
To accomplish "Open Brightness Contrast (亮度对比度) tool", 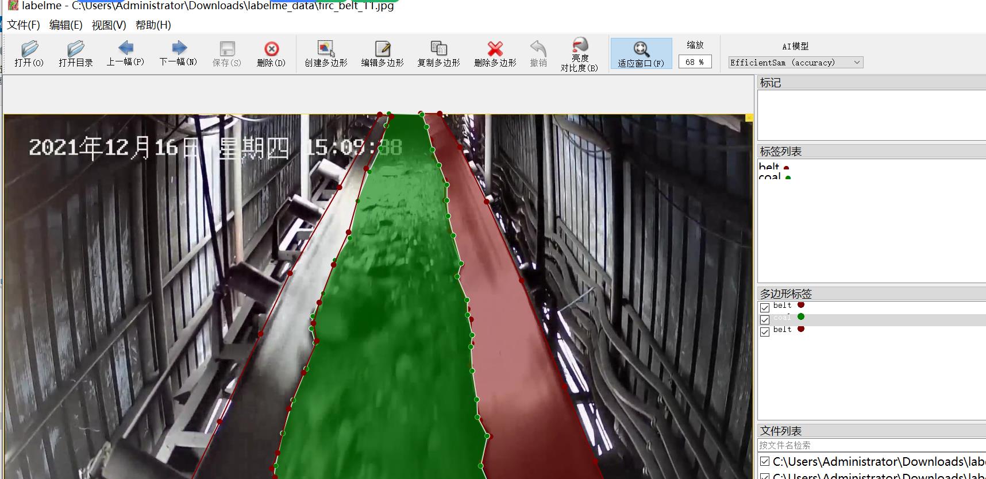I will (579, 53).
